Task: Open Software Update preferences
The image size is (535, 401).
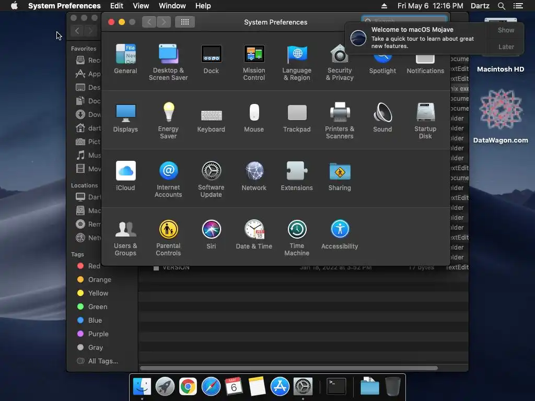Action: (x=211, y=180)
